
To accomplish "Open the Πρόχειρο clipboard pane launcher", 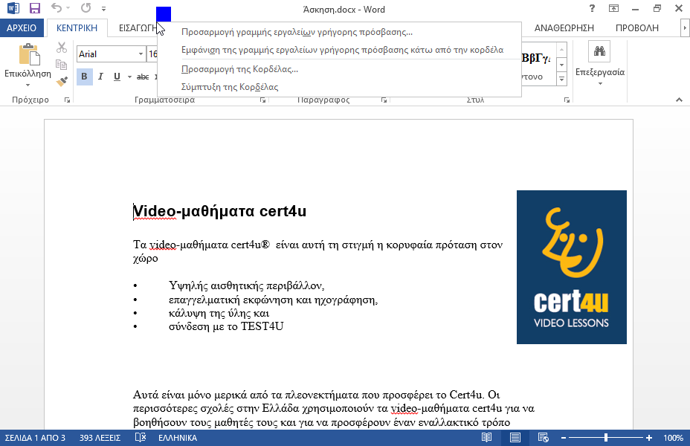I will pos(68,100).
